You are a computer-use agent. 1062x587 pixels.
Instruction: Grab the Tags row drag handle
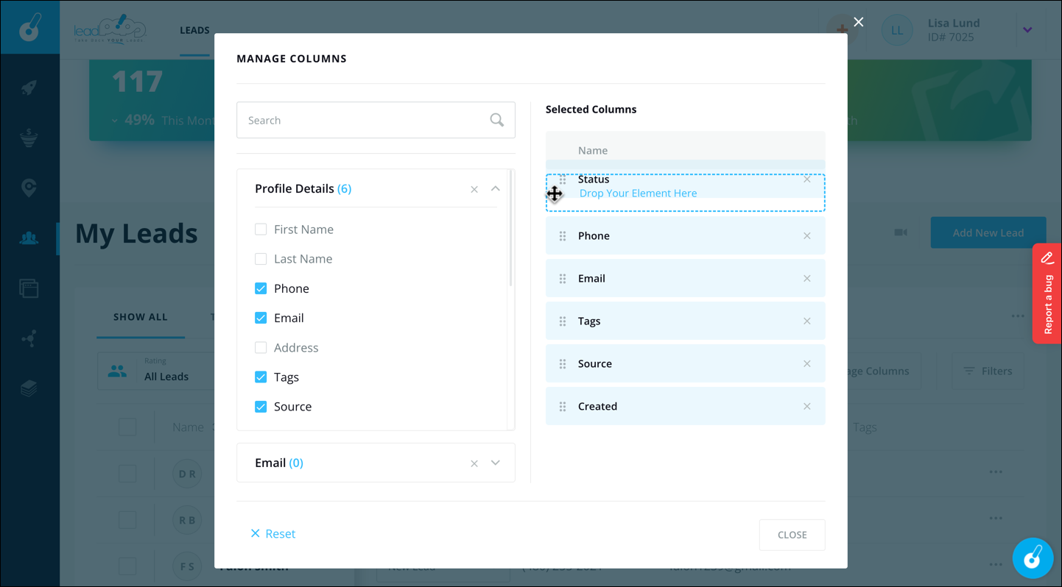click(563, 321)
